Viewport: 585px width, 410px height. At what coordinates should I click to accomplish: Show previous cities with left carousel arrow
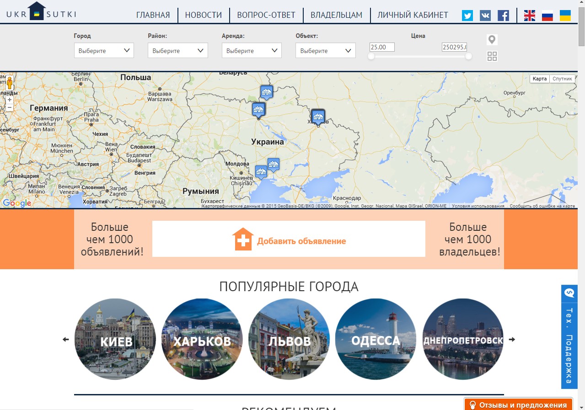pos(65,340)
